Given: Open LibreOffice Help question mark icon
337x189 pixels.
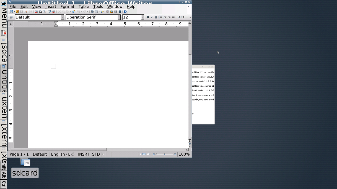Looking at the screenshot, I should coord(125,12).
